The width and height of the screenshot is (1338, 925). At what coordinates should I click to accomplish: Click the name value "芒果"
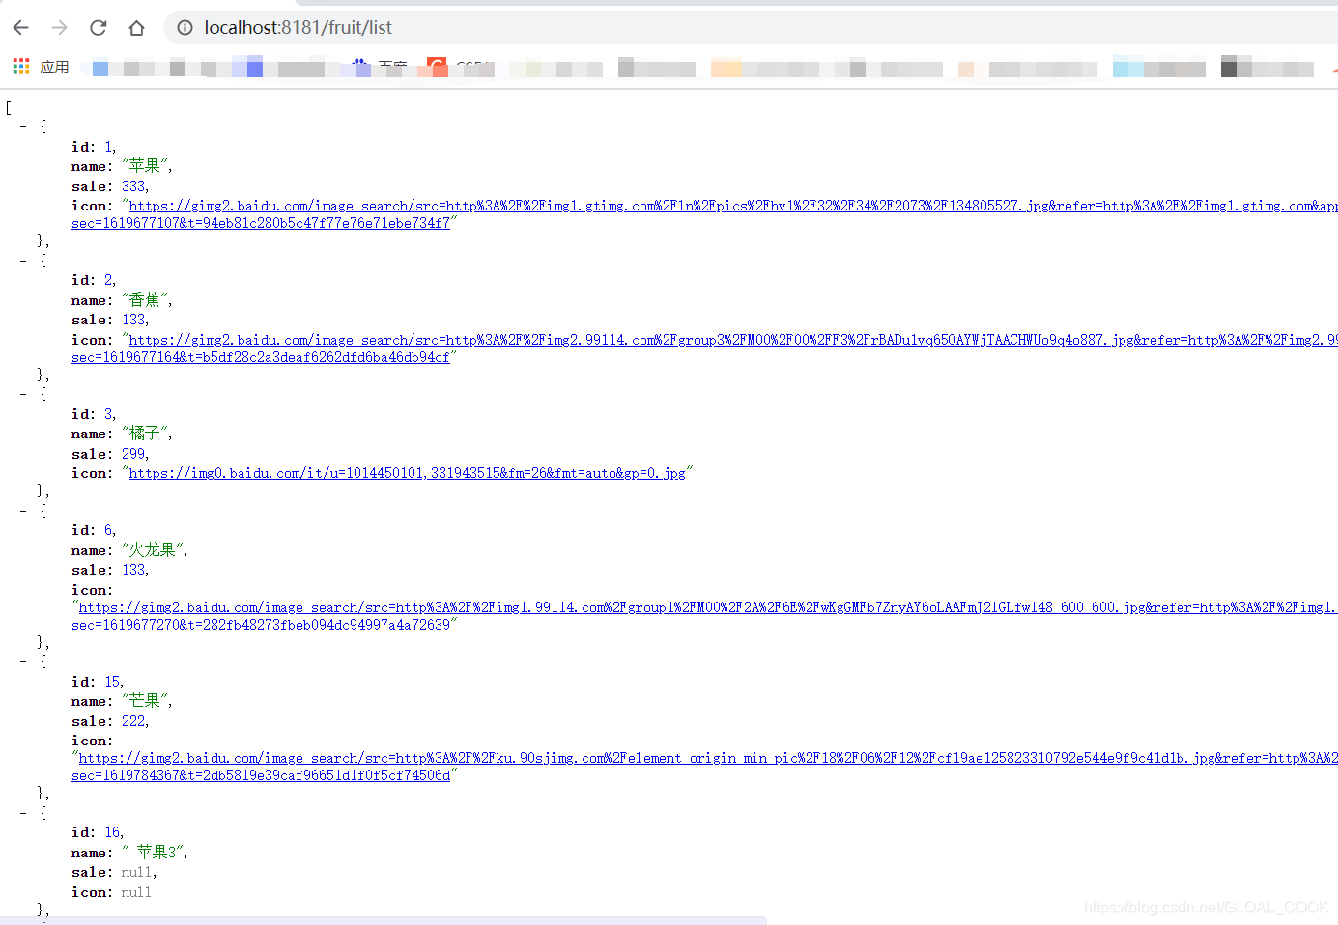coord(145,701)
